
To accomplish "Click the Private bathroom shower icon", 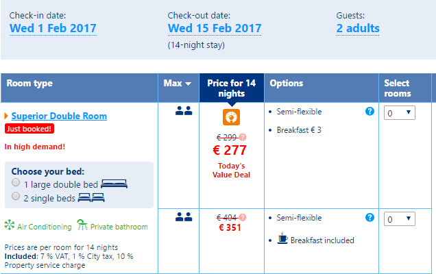I will (82, 225).
